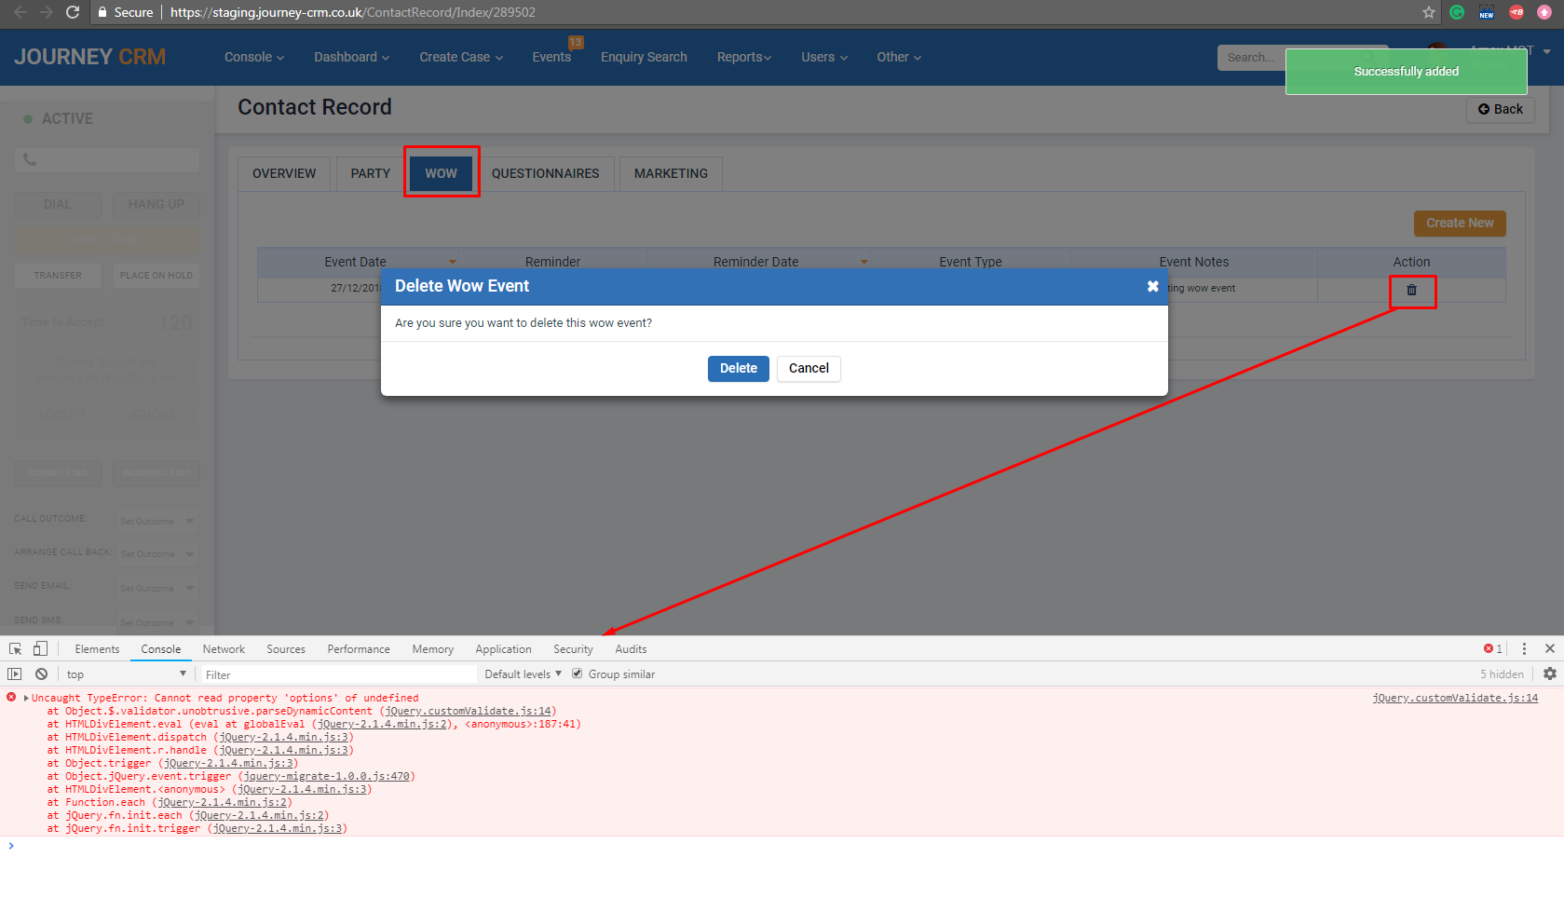The width and height of the screenshot is (1564, 898).
Task: Expand the Create Case dropdown
Action: [461, 57]
